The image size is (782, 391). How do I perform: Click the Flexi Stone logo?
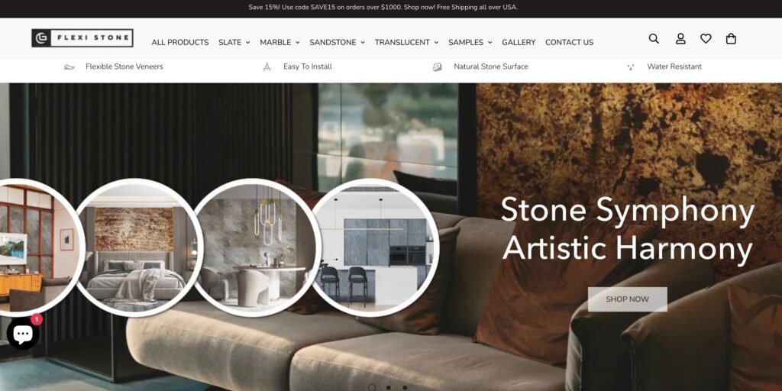(82, 38)
